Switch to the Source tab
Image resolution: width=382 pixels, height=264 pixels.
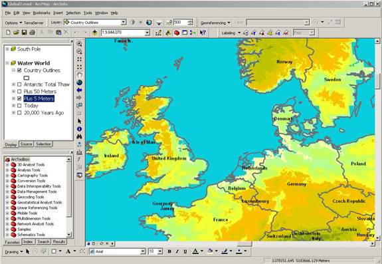point(27,144)
